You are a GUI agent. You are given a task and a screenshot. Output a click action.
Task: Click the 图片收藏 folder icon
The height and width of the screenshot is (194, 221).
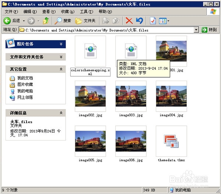coord(12,85)
